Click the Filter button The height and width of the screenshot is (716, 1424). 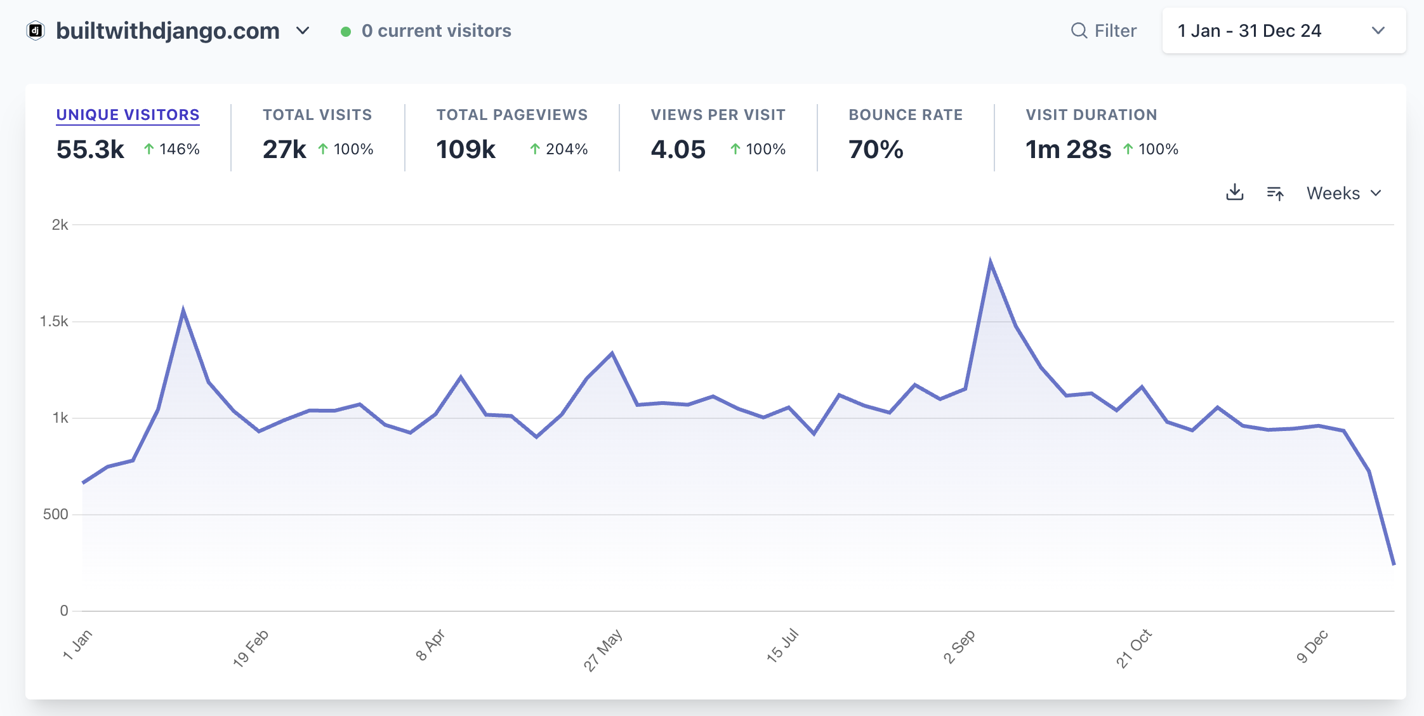[x=1114, y=30]
